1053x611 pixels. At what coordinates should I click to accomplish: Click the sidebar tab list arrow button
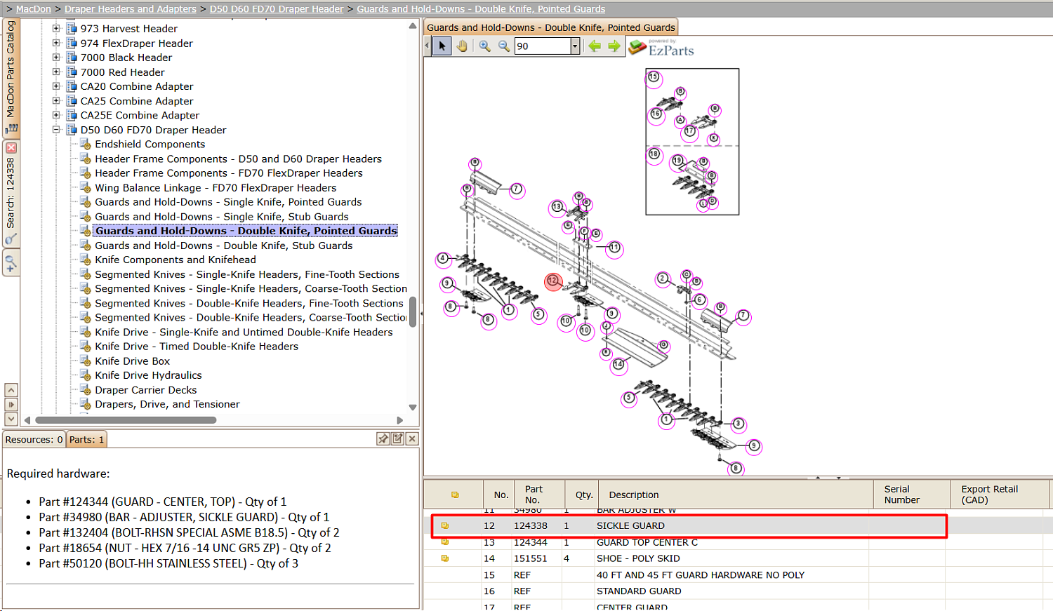tap(11, 405)
